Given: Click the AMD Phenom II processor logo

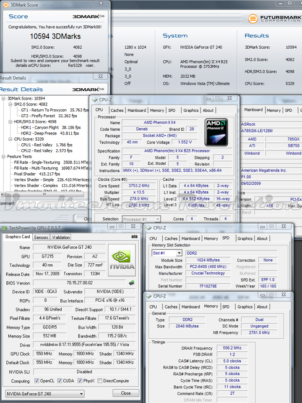Looking at the screenshot, I should tap(217, 132).
